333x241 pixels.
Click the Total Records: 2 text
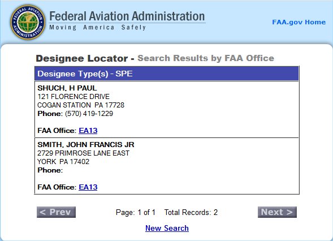191,212
